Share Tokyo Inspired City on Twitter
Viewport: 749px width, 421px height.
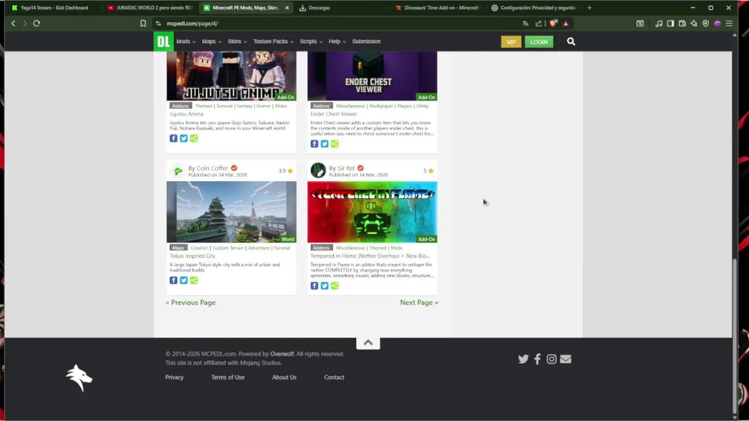[x=184, y=280]
